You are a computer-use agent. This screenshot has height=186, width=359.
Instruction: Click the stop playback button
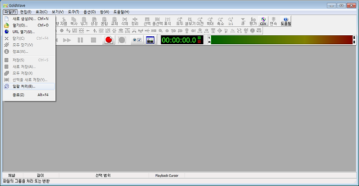coord(93,40)
